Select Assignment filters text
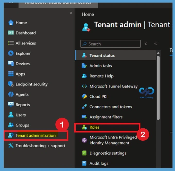 coord(106,117)
